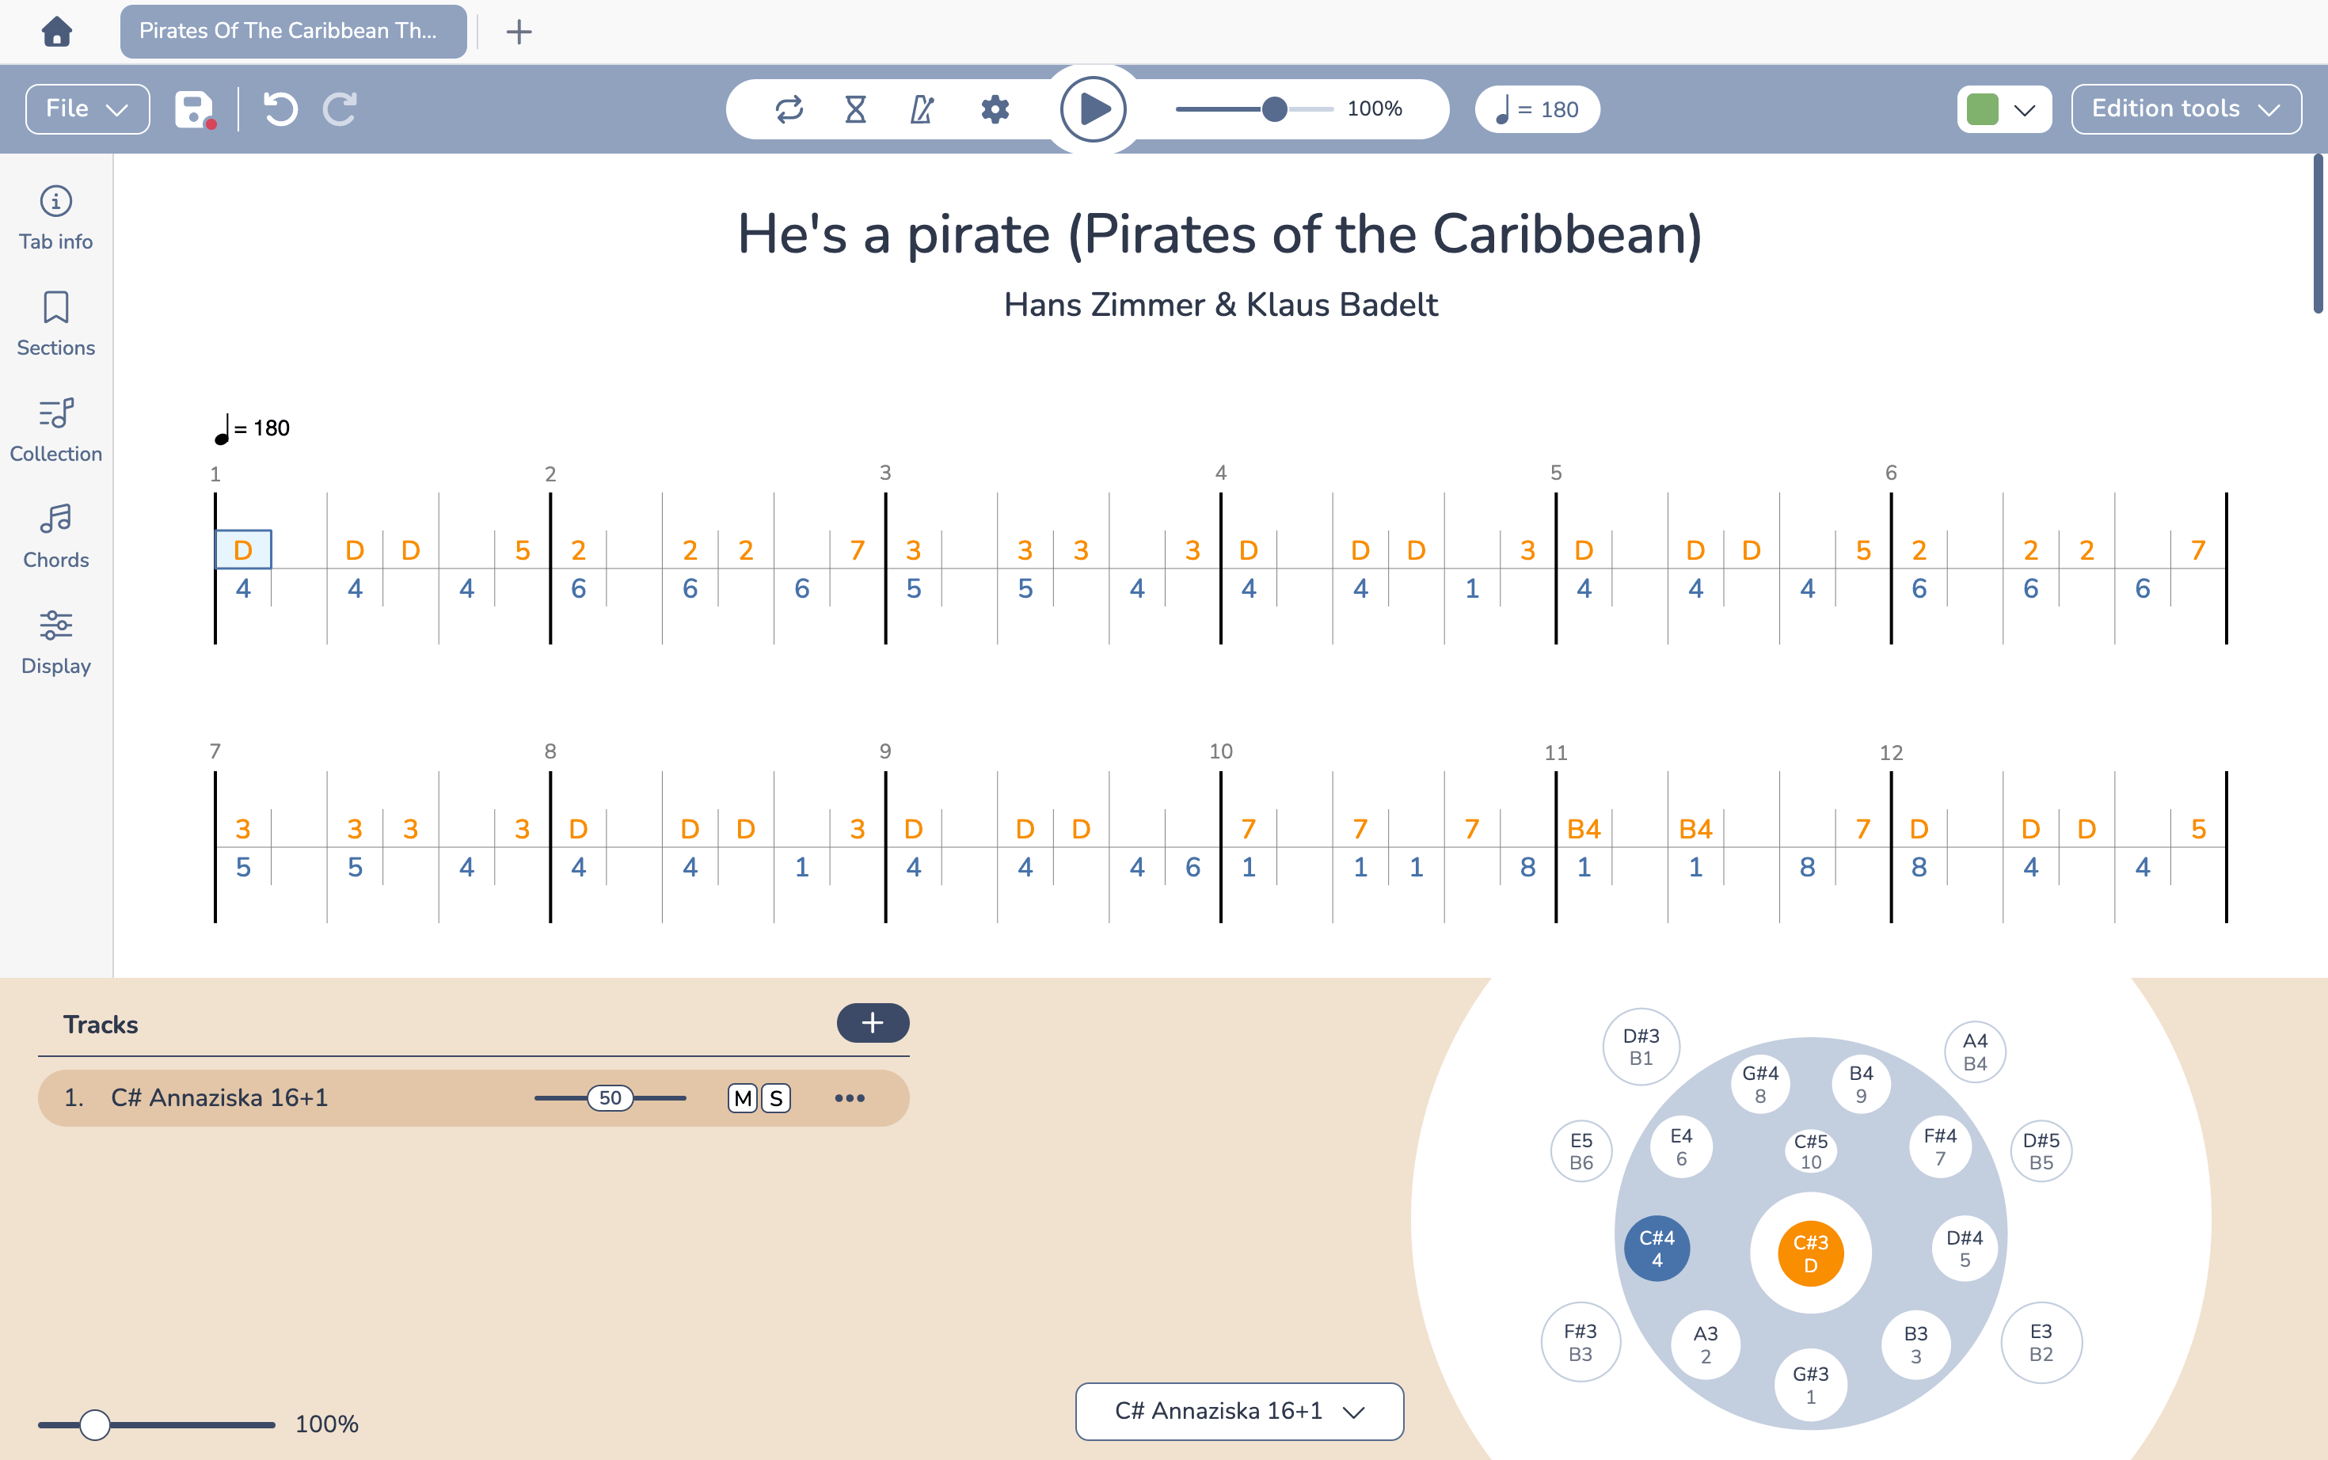The width and height of the screenshot is (2328, 1460).
Task: Click the tempo marking above measure 1
Action: (251, 428)
